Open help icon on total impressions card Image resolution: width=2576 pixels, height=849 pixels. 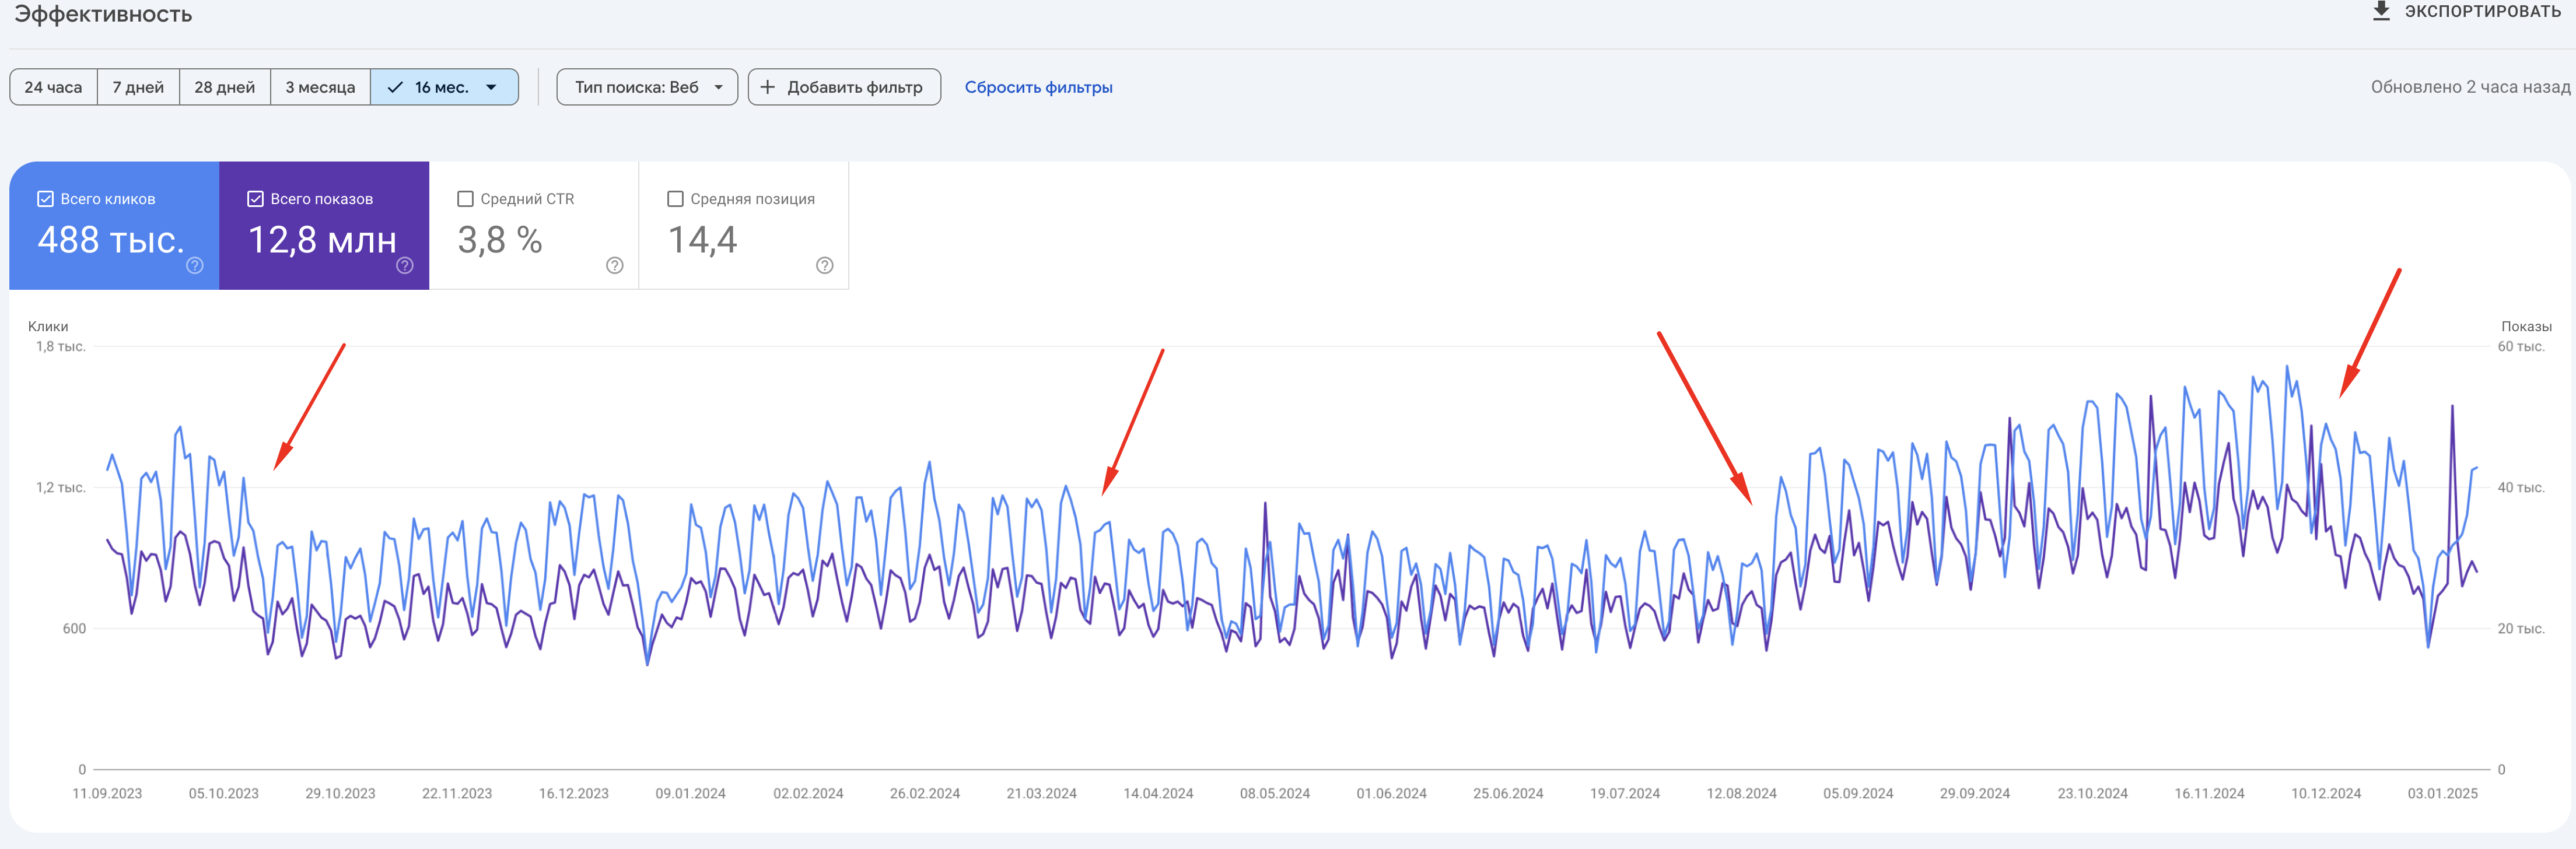point(405,265)
